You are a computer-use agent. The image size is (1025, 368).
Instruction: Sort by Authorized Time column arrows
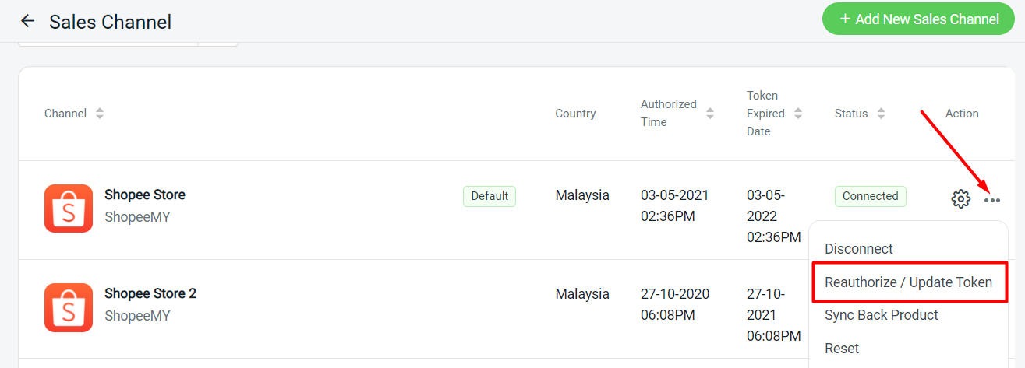point(710,114)
